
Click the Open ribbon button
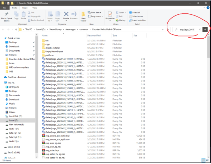pos(121,13)
